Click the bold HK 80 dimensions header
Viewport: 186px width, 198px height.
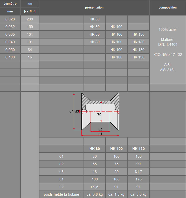point(94,149)
